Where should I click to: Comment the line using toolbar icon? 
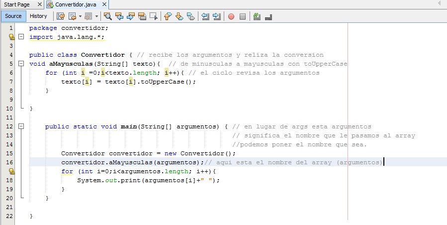tap(257, 16)
